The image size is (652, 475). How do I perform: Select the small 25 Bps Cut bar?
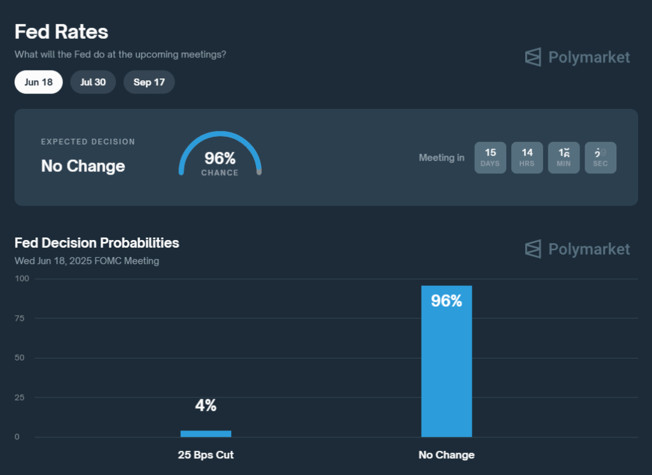click(206, 434)
